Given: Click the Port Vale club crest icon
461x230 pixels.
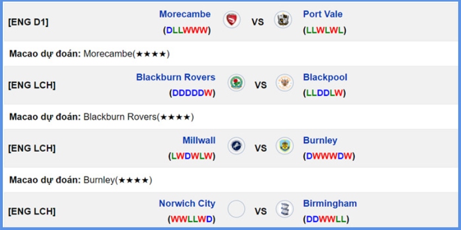Looking at the screenshot, I should pyautogui.click(x=283, y=20).
